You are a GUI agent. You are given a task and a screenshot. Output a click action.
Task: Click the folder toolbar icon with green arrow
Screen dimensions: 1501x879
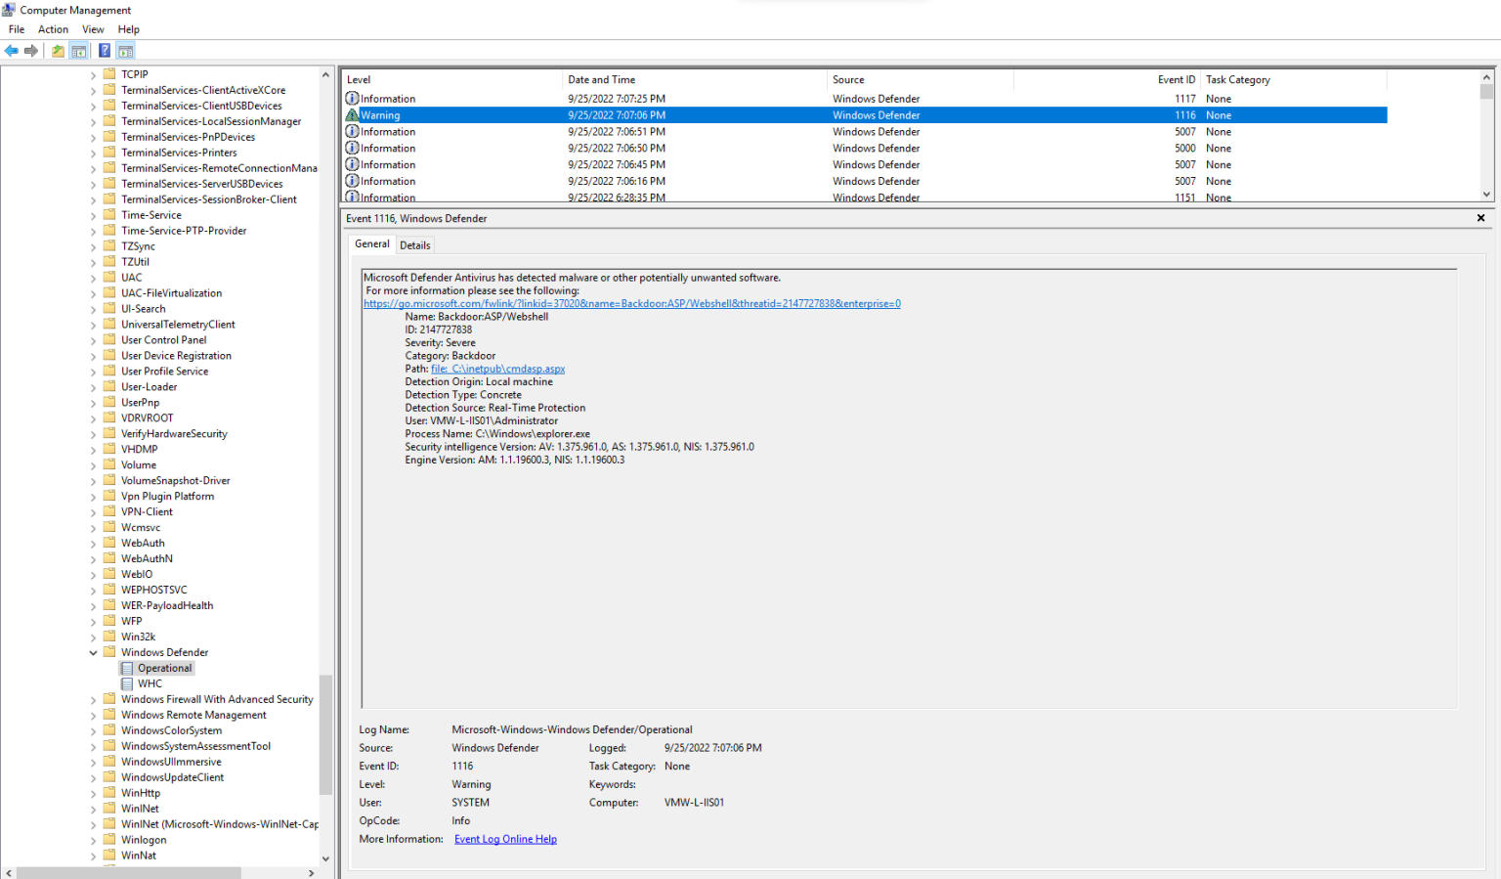[58, 50]
